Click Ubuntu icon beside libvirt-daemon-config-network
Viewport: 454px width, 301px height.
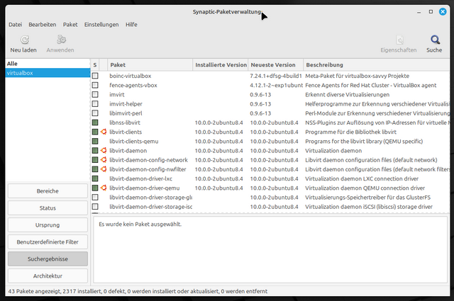[104, 160]
